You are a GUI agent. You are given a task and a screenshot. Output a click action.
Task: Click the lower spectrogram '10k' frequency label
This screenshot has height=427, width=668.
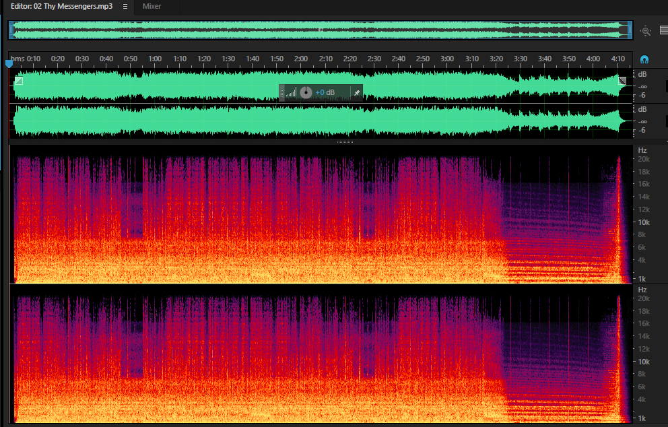644,362
